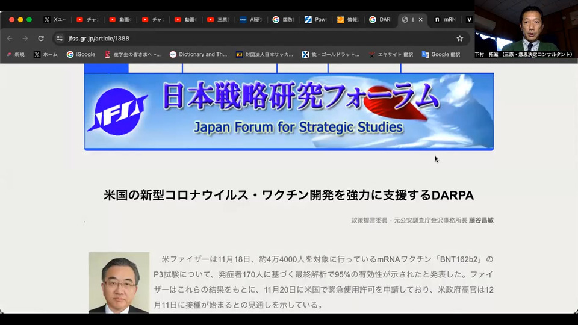Click the text 政策提言委員・元公安調査庁金沢事務所長

[x=409, y=220]
